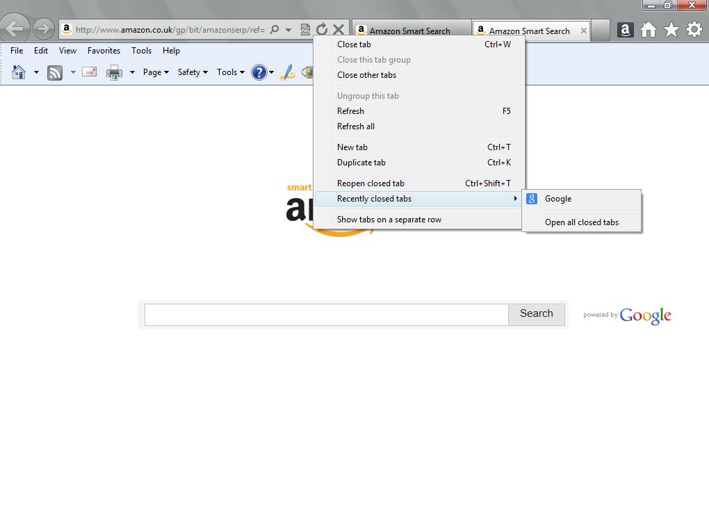
Task: Click the browser Forward arrow button
Action: click(x=43, y=29)
